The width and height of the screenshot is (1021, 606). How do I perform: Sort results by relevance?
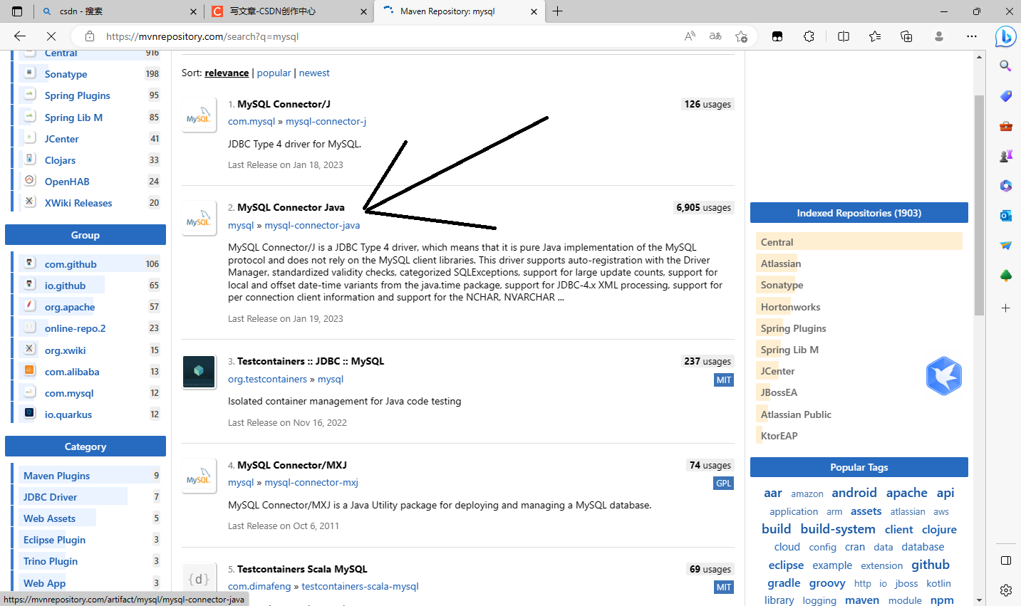click(x=227, y=73)
